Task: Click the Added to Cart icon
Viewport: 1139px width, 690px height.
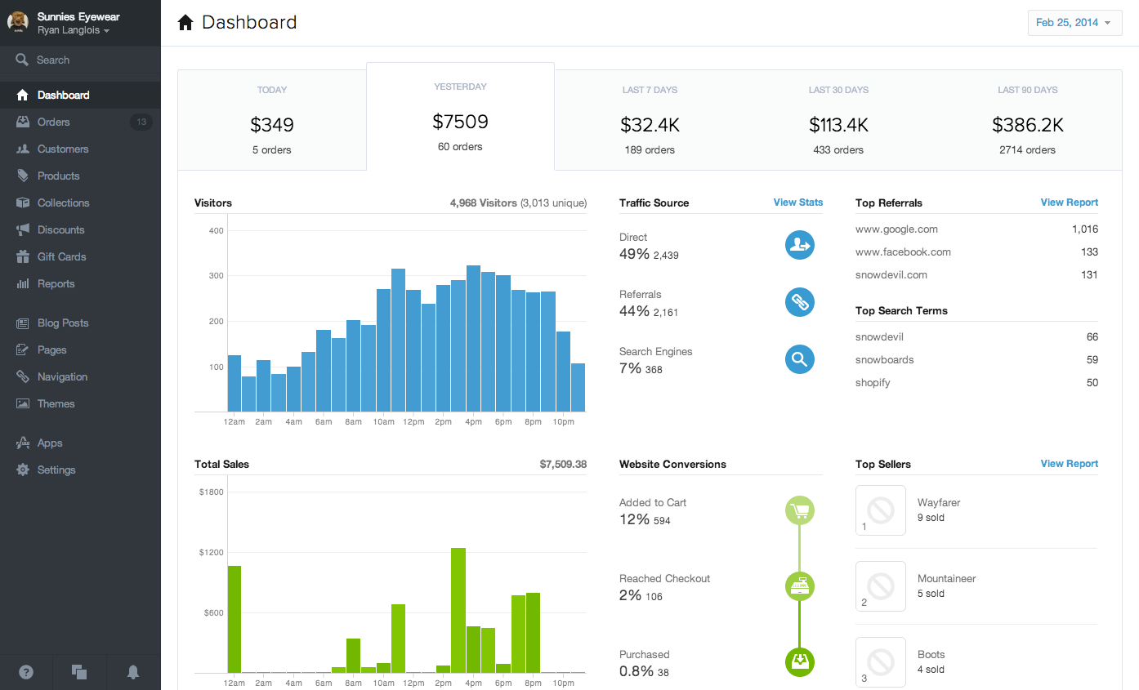Action: 800,510
